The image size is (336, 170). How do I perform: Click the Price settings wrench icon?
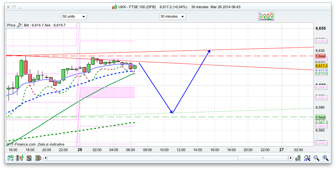click(19, 25)
